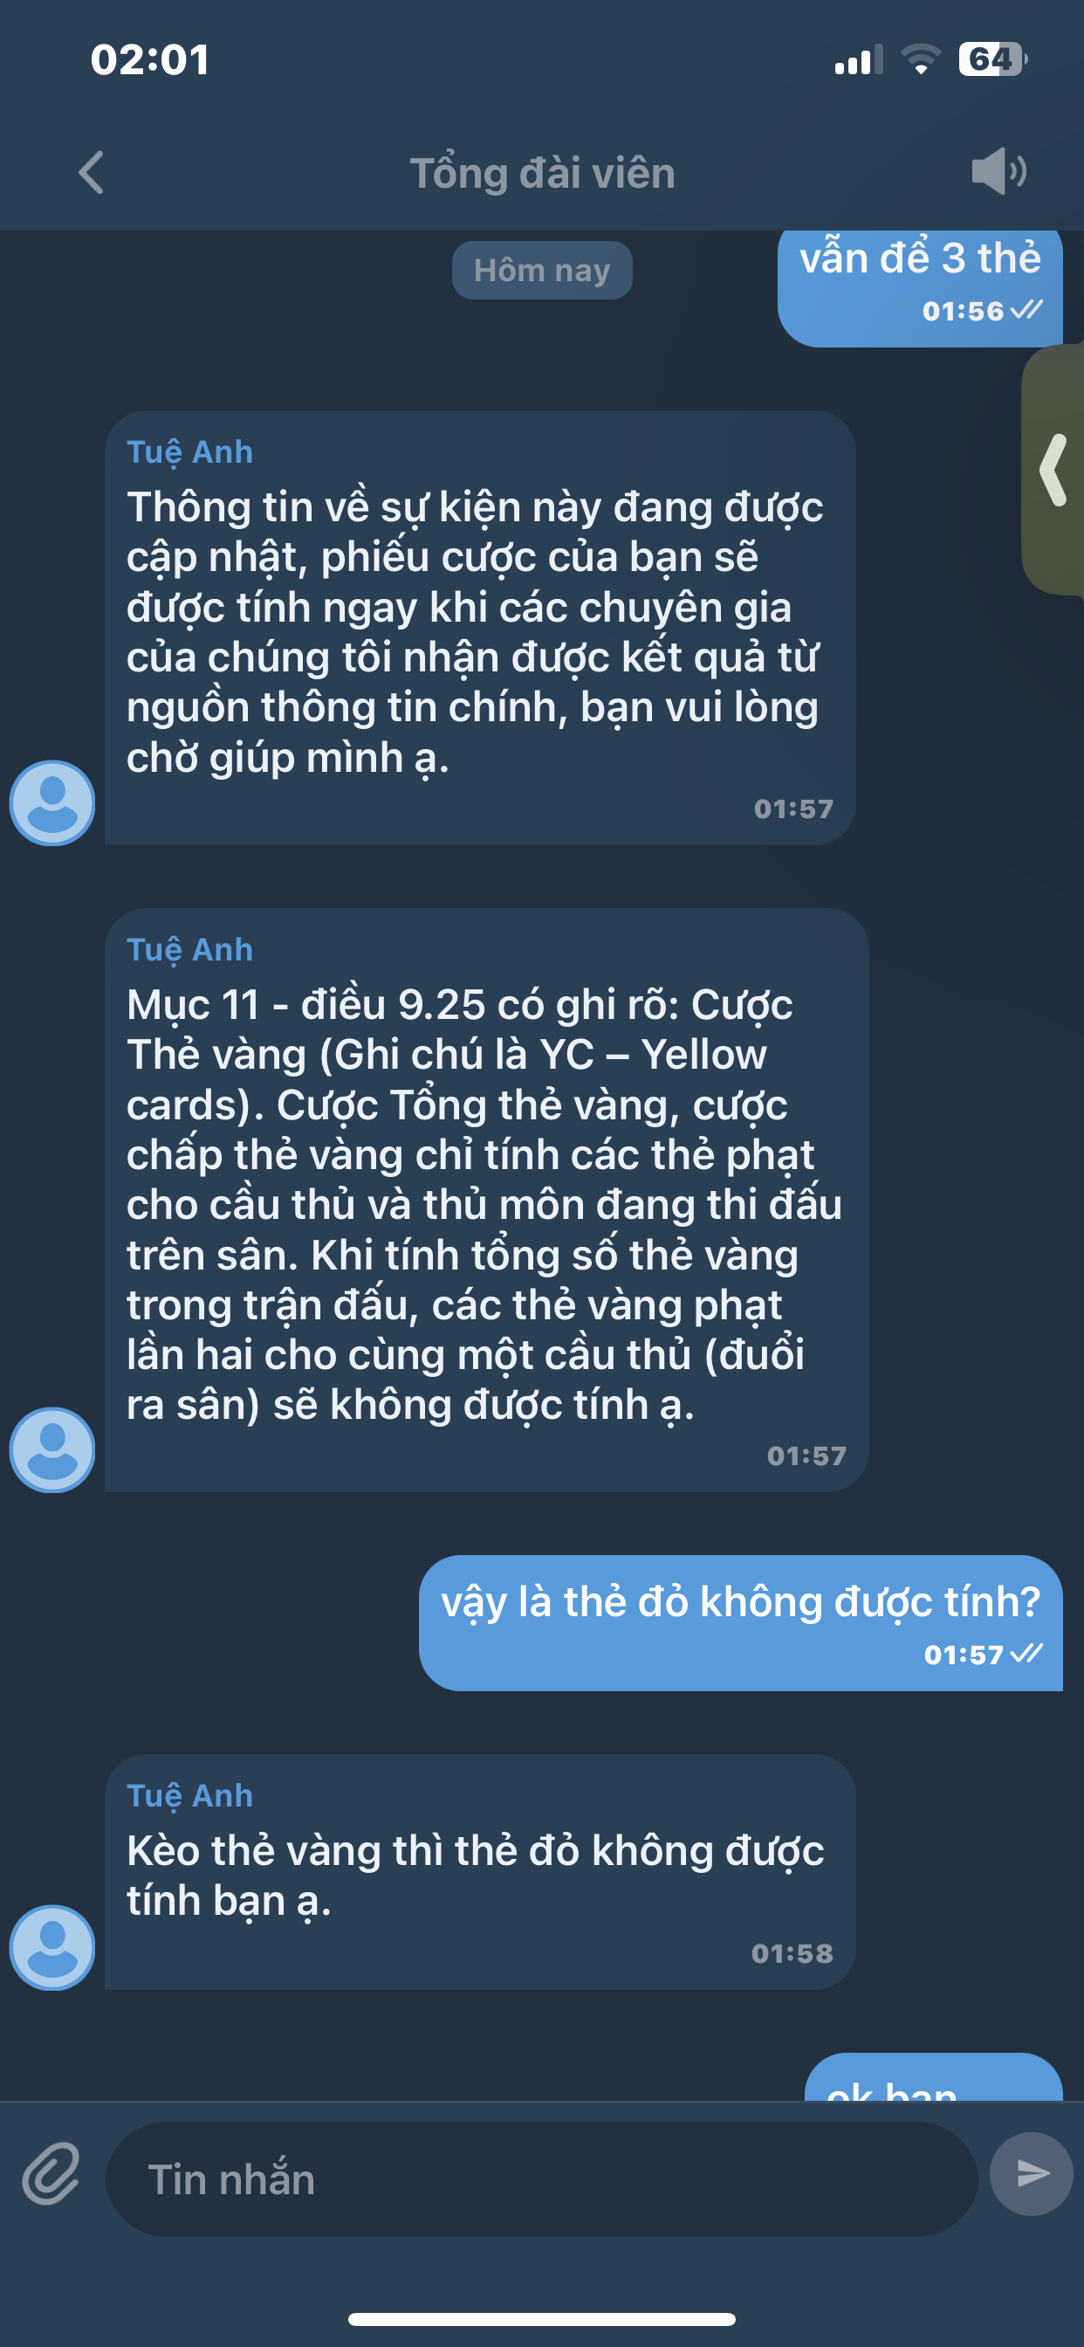Image resolution: width=1084 pixels, height=2347 pixels.
Task: Select the message starting 'Thông tin về sự kiện'
Action: point(480,628)
